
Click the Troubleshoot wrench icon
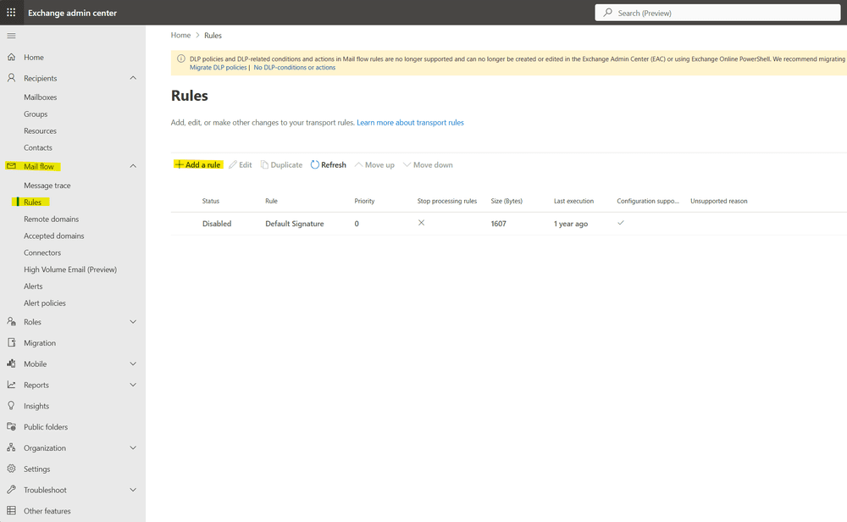click(x=11, y=490)
